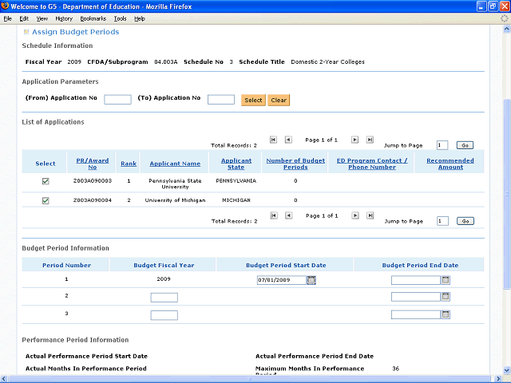The image size is (511, 383).
Task: Open calendar for period 1 start date
Action: (312, 280)
